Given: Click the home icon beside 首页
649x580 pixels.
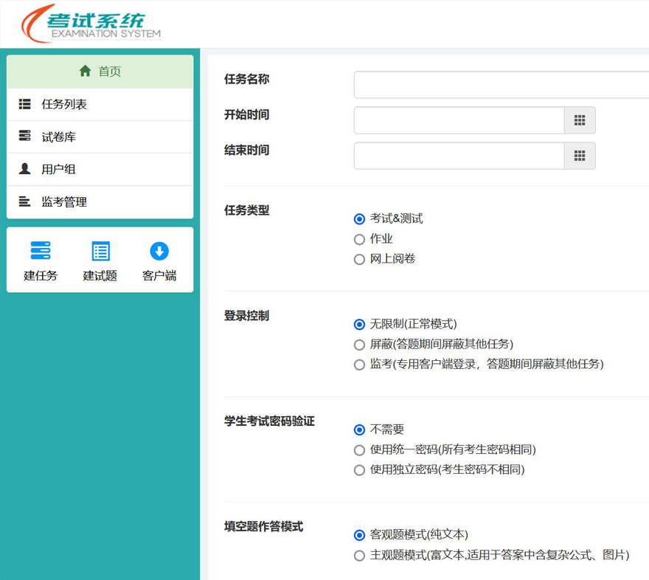Looking at the screenshot, I should pos(85,72).
